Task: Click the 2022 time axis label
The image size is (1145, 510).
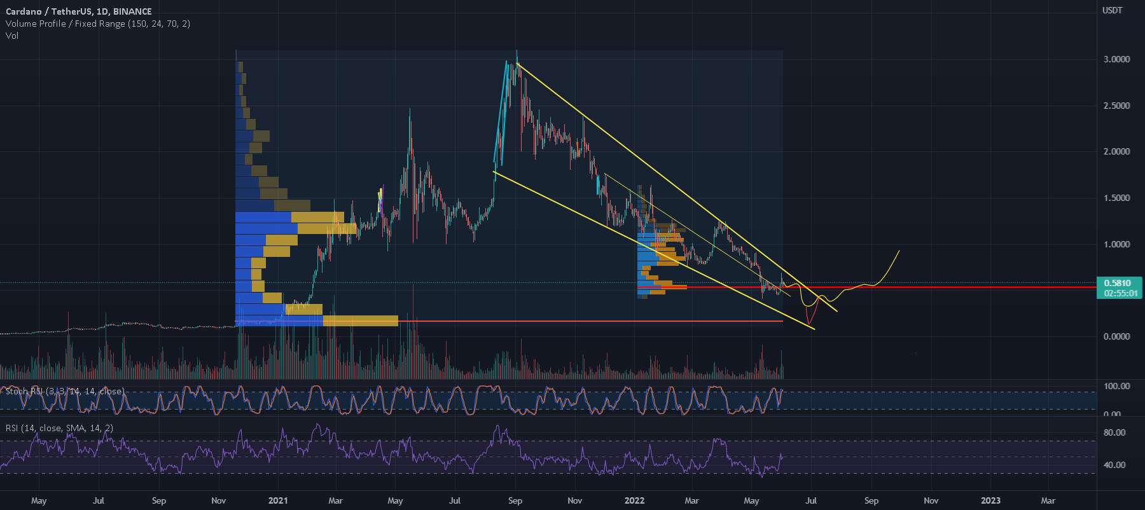Action: pyautogui.click(x=634, y=500)
